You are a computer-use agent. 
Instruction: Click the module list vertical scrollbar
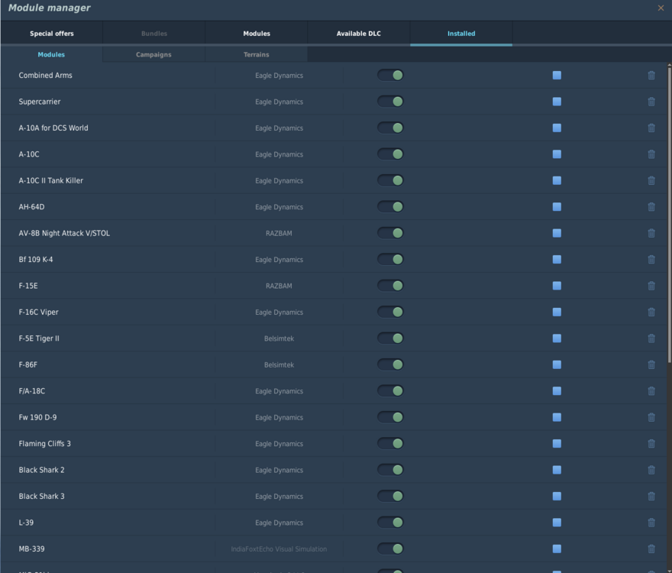[669, 215]
